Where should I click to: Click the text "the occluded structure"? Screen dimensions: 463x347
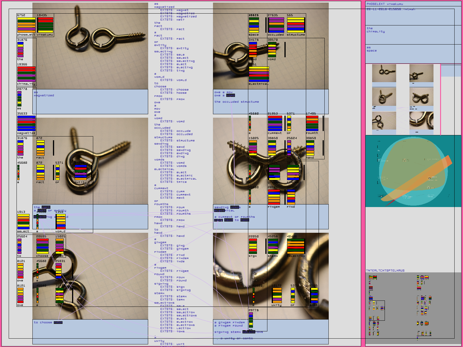coord(237,102)
